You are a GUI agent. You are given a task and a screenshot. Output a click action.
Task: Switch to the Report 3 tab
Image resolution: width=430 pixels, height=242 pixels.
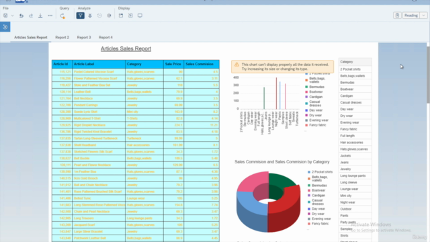click(84, 38)
